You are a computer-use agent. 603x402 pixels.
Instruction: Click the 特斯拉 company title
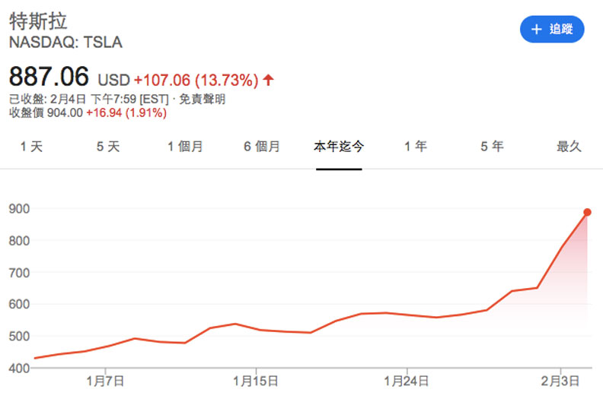click(34, 20)
